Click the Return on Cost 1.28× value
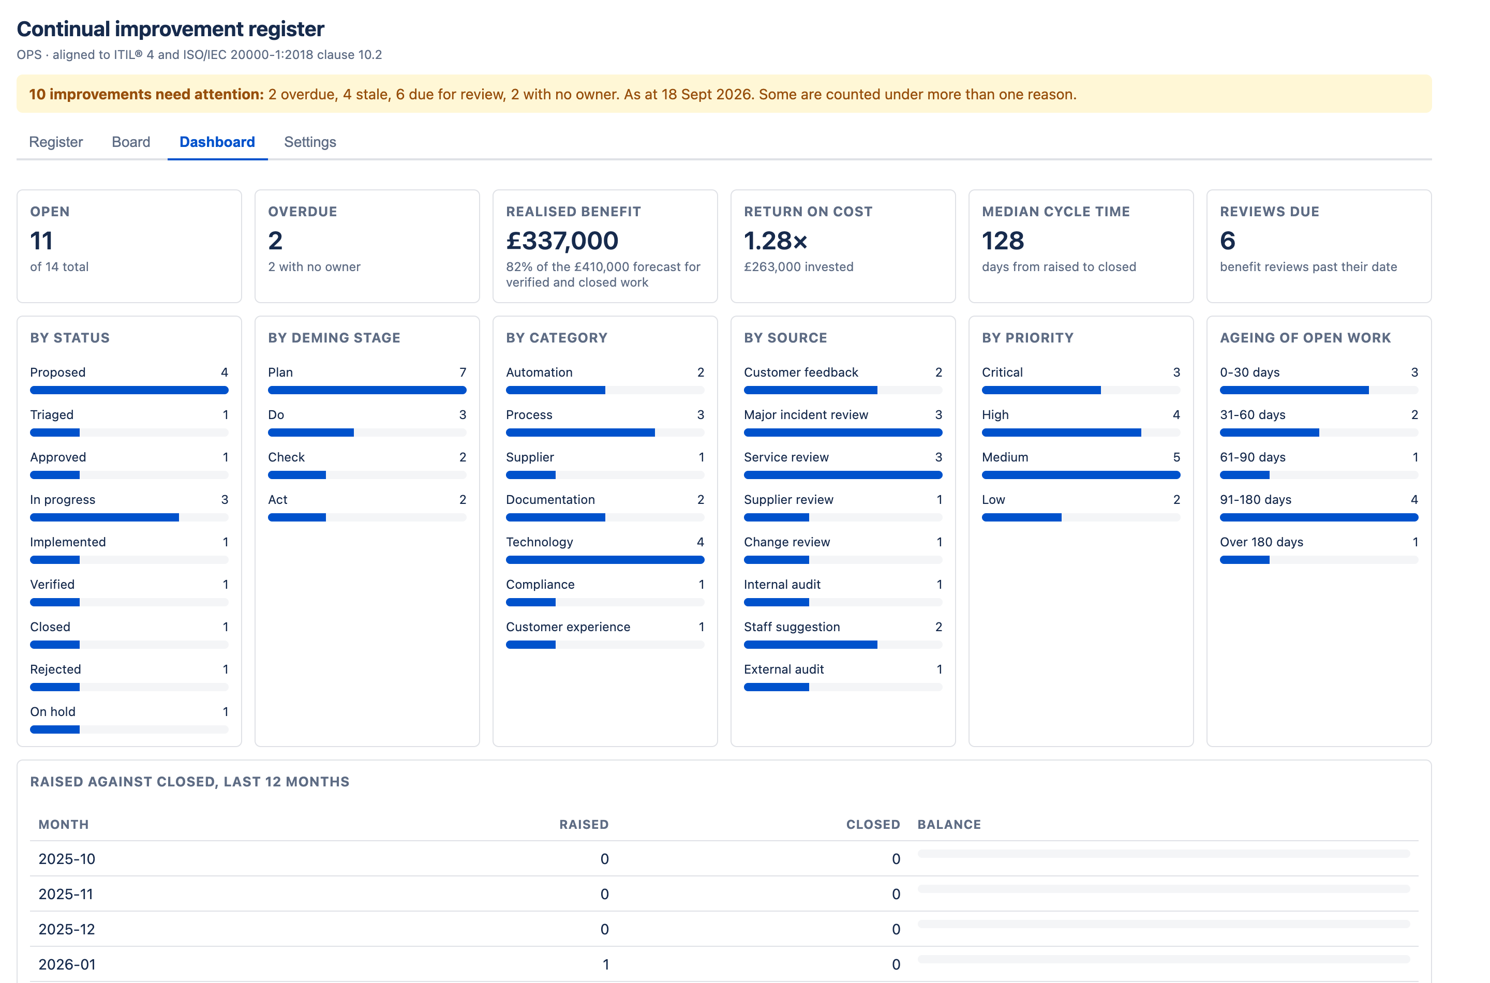This screenshot has width=1490, height=983. tap(776, 241)
